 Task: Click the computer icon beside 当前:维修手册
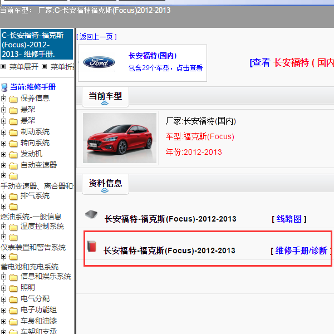(4, 87)
